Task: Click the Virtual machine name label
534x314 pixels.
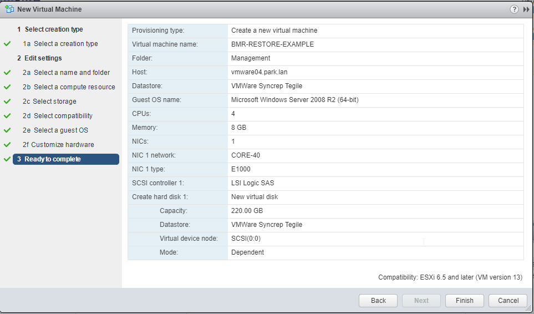Action: [165, 44]
